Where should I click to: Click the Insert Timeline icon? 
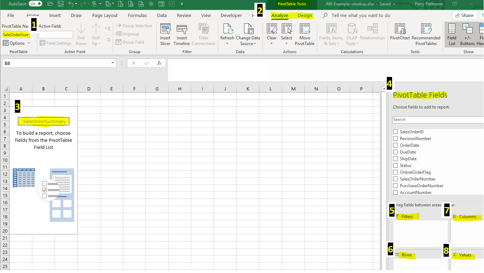pos(182,29)
